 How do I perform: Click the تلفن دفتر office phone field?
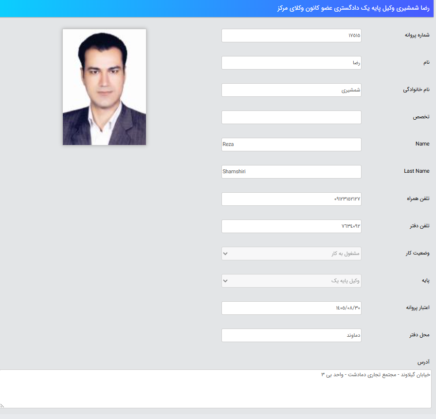291,226
